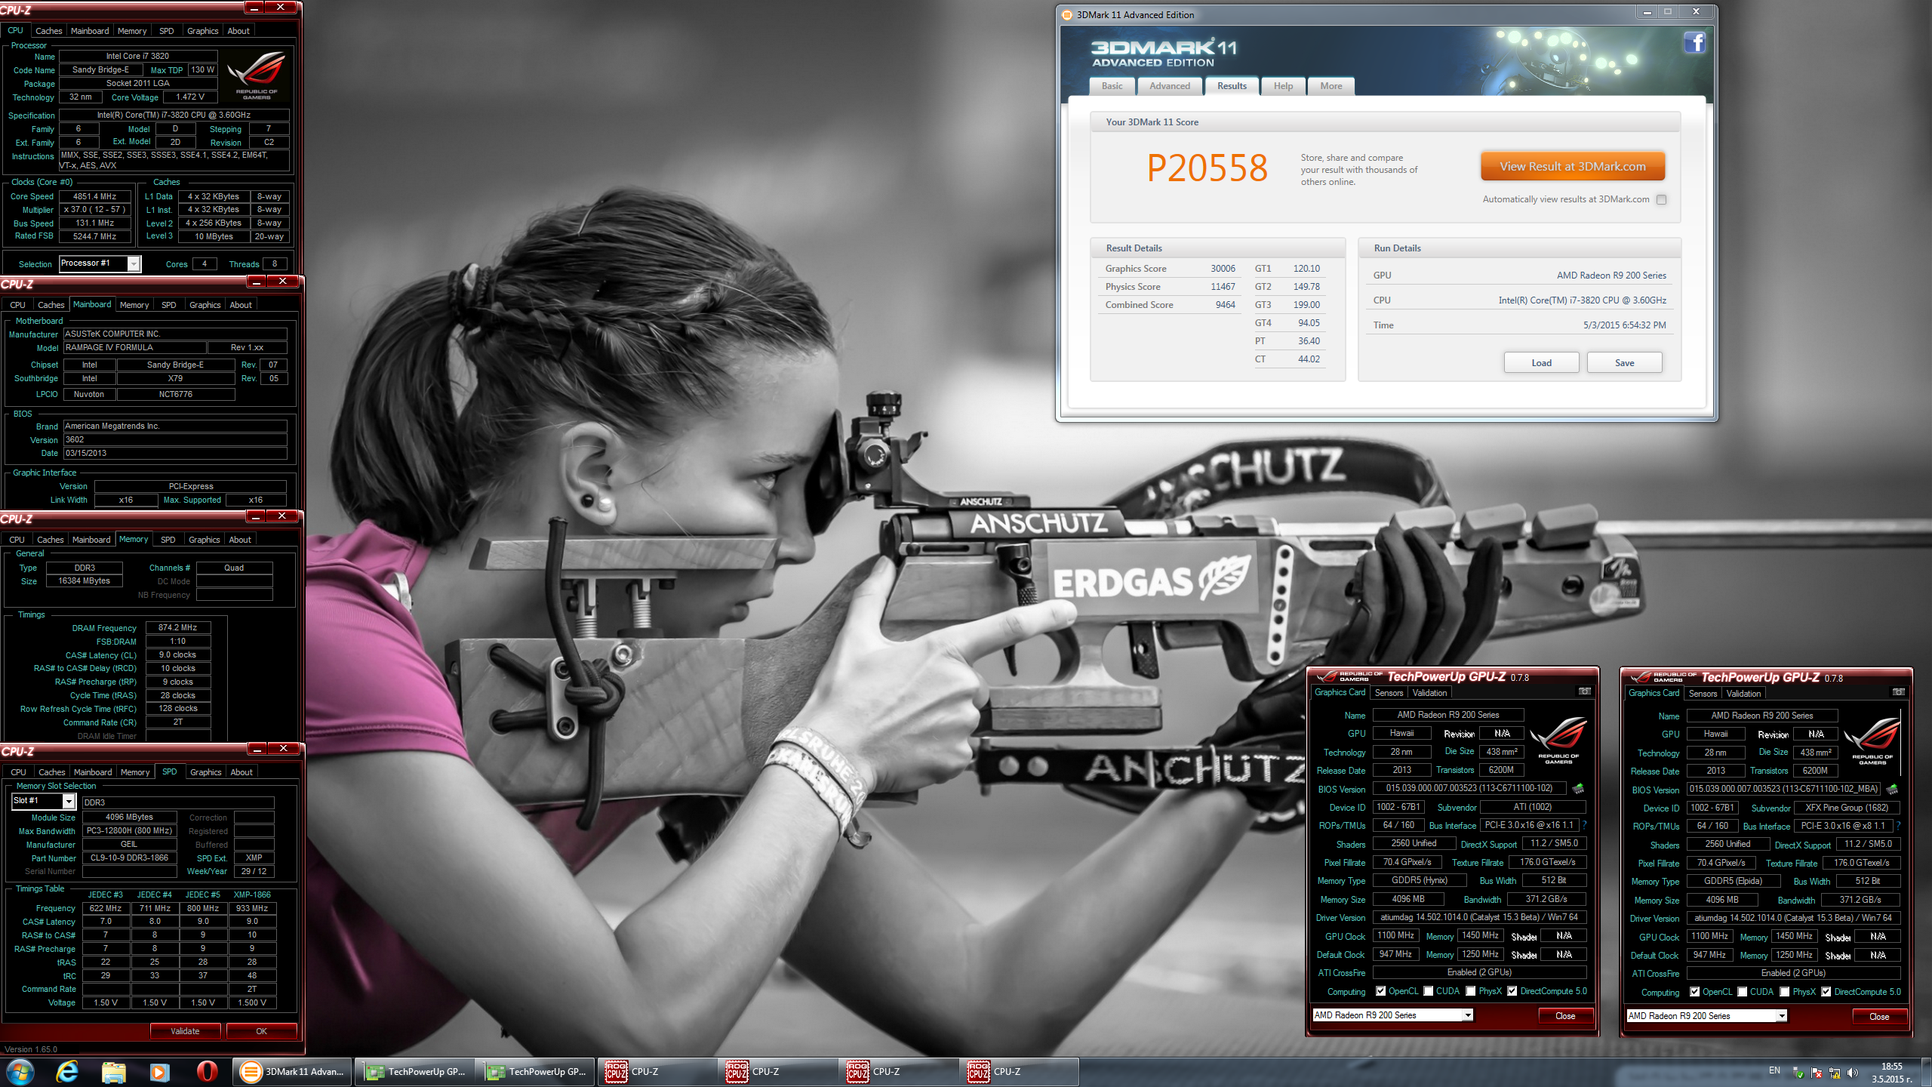The width and height of the screenshot is (1932, 1087).
Task: Toggle DirectCompute 5.0 checkbox in left GPU-Z
Action: click(x=1512, y=991)
